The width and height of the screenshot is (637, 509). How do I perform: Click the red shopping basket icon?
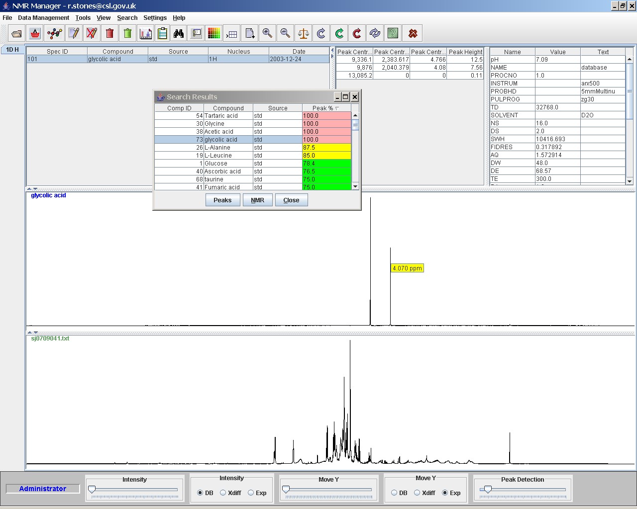35,33
